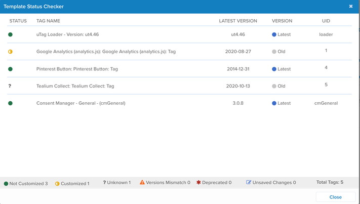The width and height of the screenshot is (360, 204).
Task: Click the Status column header
Action: [18, 21]
